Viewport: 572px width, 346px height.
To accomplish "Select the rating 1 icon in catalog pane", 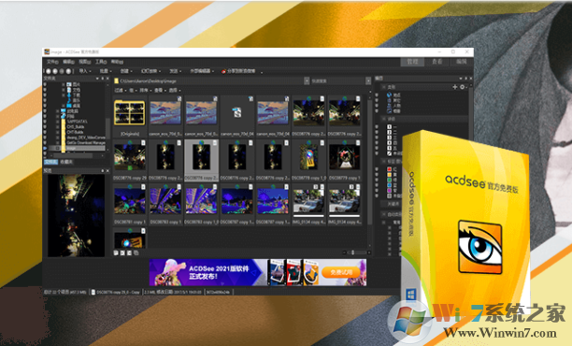I will point(389,127).
